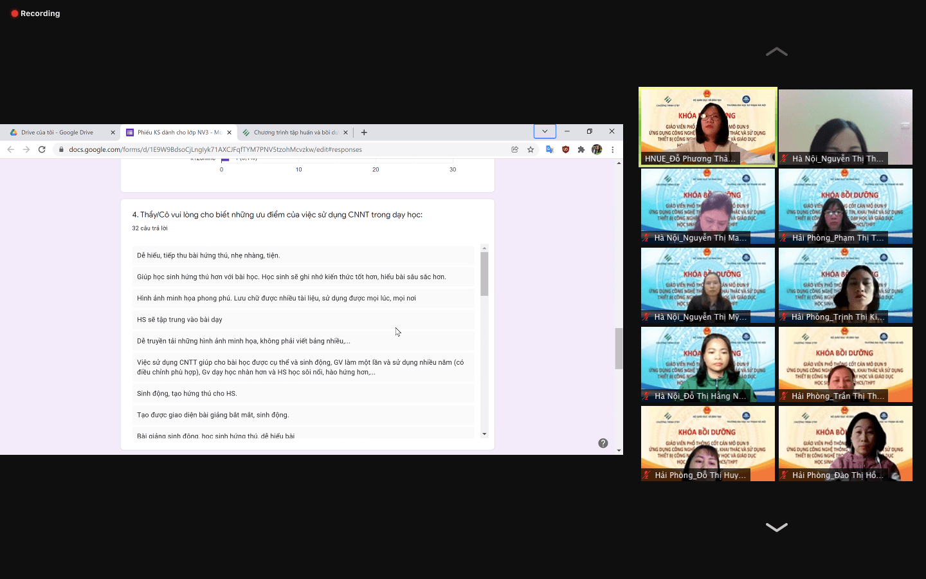The width and height of the screenshot is (926, 579).
Task: Select response 'Tạo được giao diện bài giảng bắt mắt'
Action: 304,415
